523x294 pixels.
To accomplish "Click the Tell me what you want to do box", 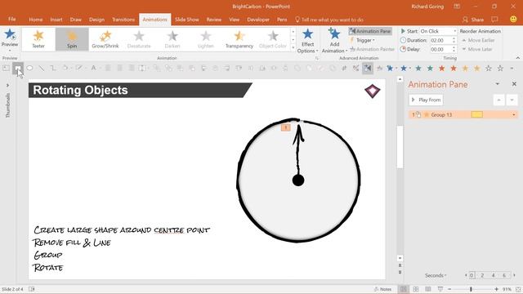I will (329, 20).
